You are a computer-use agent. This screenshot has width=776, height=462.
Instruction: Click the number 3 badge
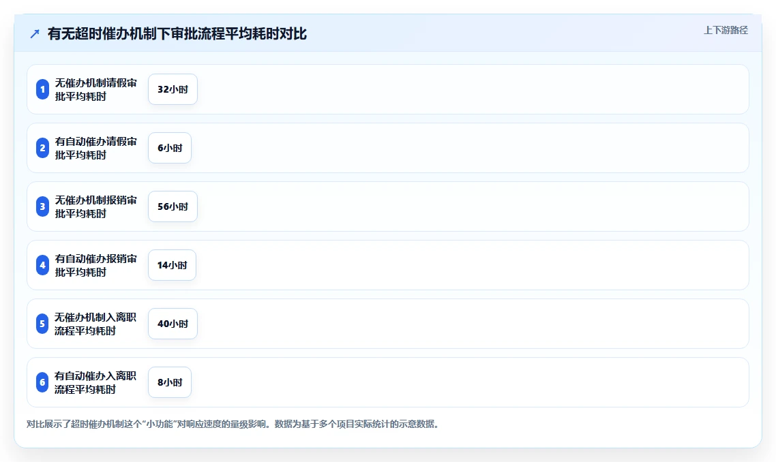pos(42,206)
